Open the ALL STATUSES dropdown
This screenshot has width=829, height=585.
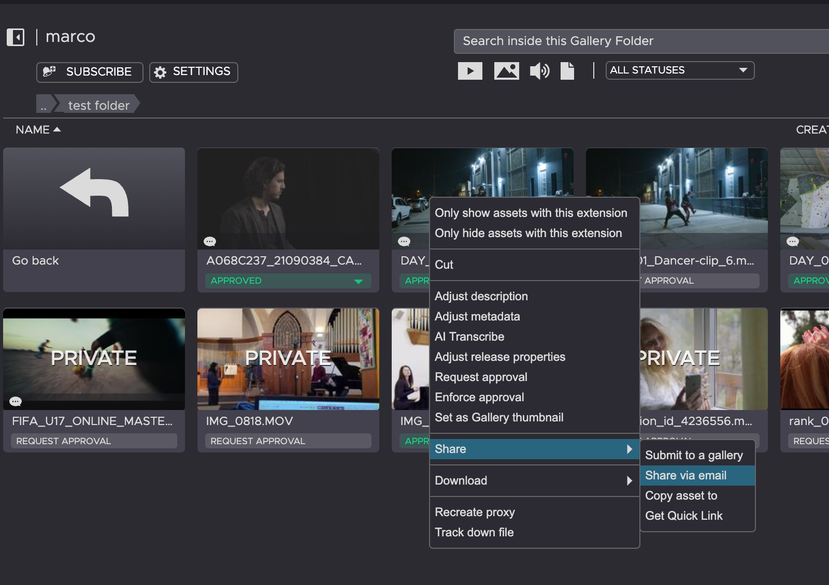click(679, 70)
